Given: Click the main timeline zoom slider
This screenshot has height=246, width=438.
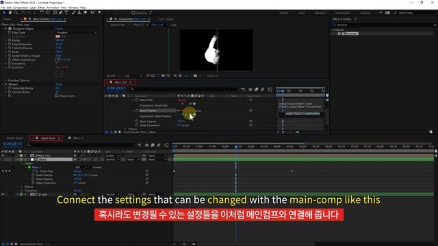Looking at the screenshot, I should click(184, 244).
